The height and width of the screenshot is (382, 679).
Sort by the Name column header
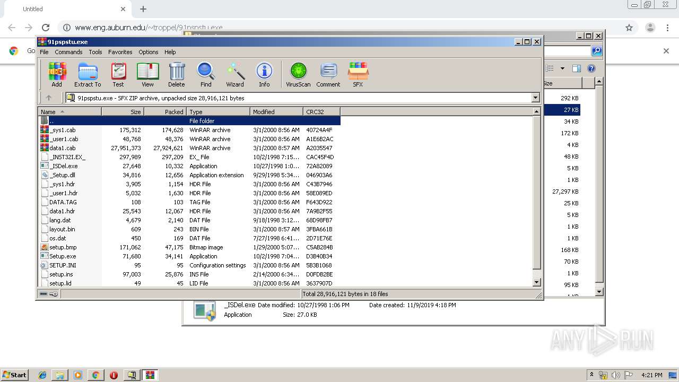[69, 111]
